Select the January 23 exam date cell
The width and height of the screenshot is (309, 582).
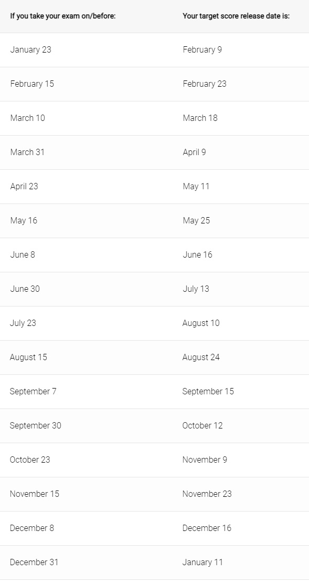pos(31,50)
